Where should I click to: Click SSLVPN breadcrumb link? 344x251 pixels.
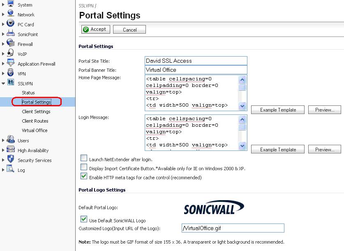tap(86, 6)
